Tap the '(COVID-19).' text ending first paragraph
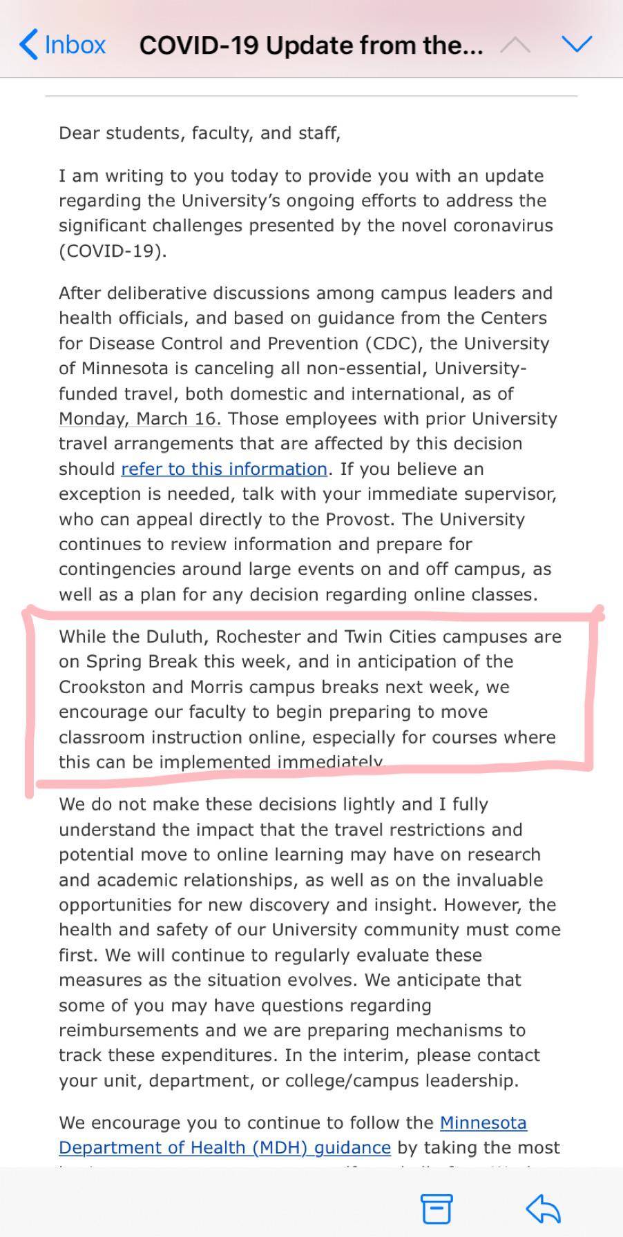This screenshot has height=1237, width=623. click(113, 251)
